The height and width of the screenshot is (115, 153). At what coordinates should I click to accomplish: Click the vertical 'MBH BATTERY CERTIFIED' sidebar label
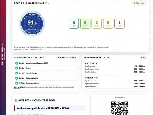click(x=2, y=54)
